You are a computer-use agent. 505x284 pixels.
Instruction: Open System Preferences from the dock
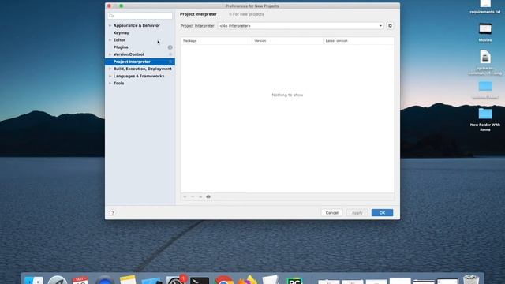[175, 280]
